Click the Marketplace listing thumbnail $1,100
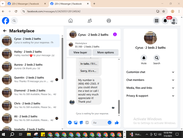 71,45
